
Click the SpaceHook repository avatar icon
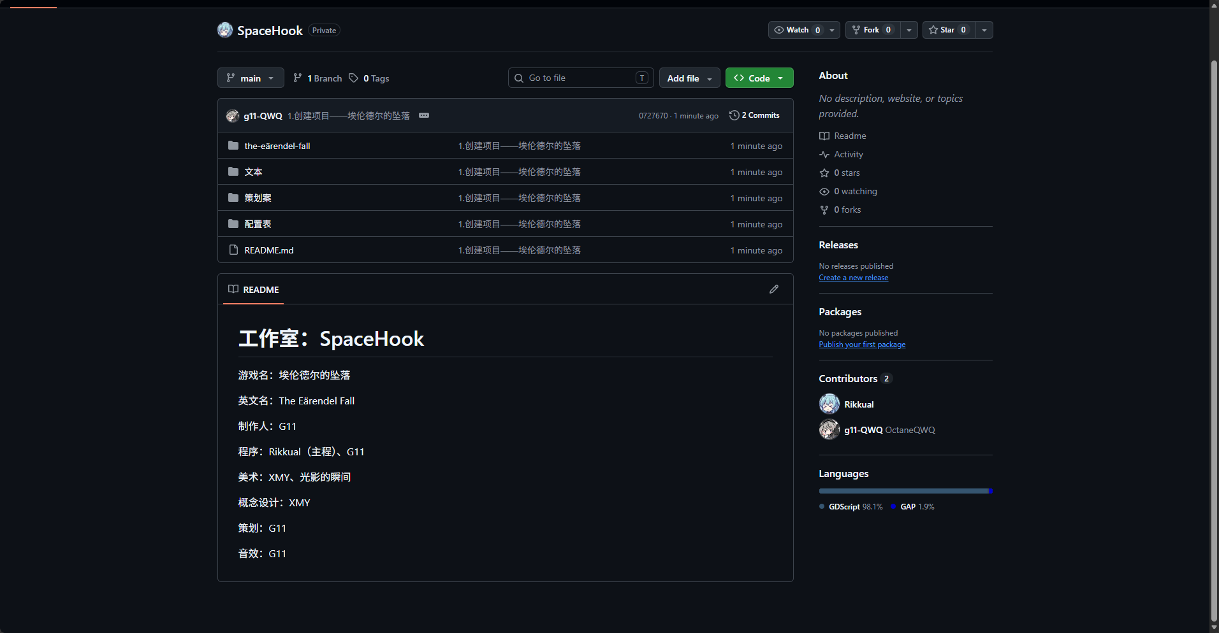tap(225, 30)
